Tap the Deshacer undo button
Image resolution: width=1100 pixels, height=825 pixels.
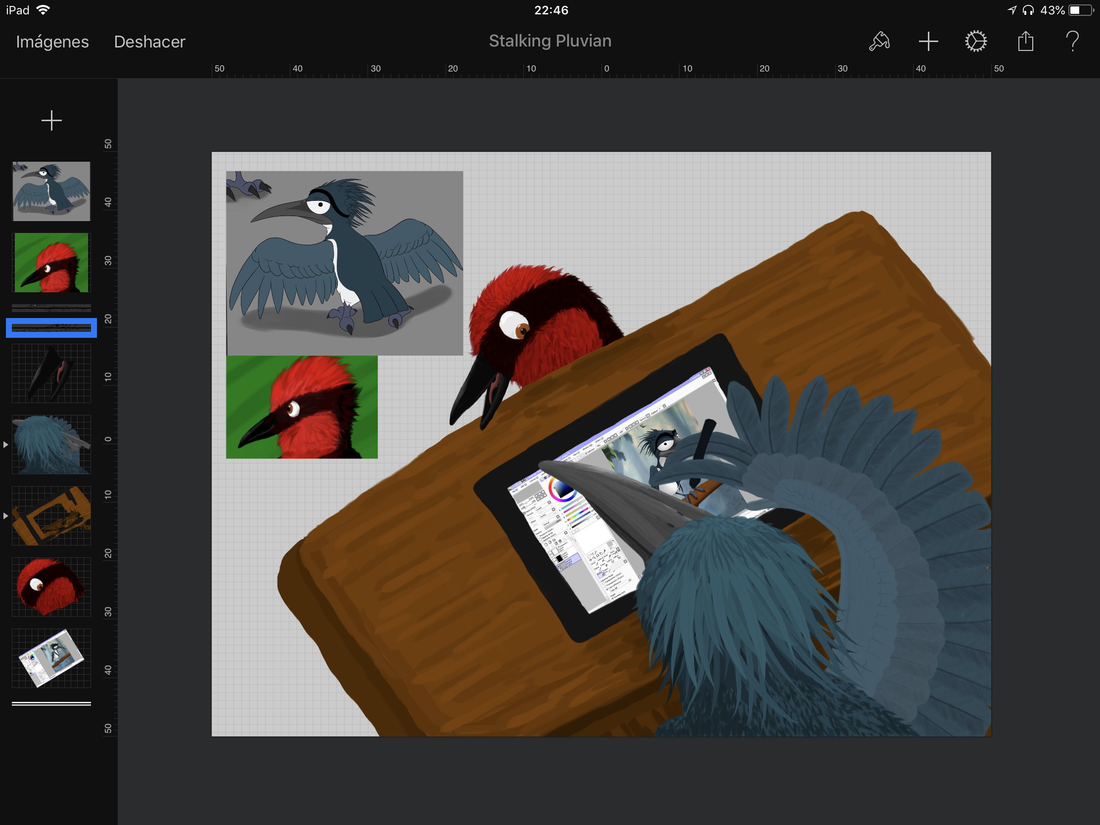click(x=149, y=42)
